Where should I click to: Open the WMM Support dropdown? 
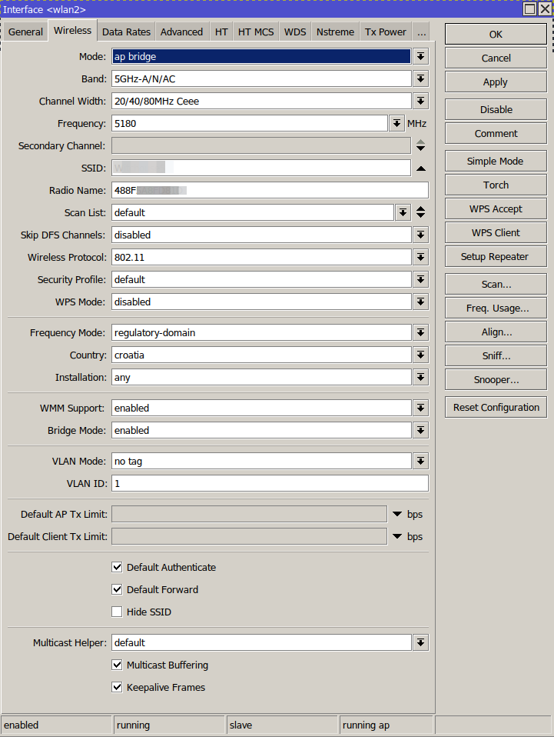coord(420,408)
